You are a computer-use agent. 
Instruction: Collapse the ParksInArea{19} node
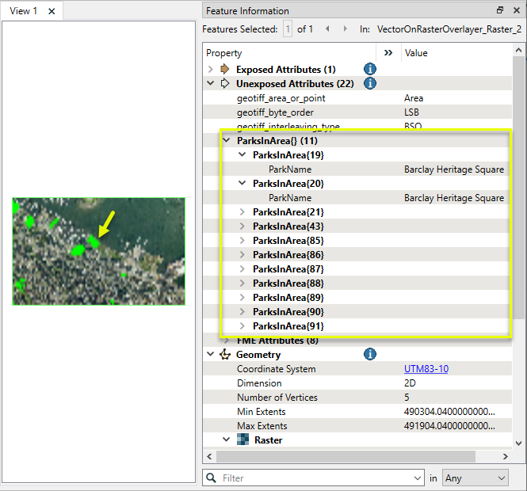click(242, 155)
